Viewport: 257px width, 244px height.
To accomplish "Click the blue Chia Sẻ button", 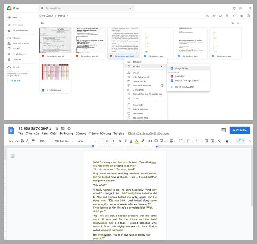I will [240, 130].
